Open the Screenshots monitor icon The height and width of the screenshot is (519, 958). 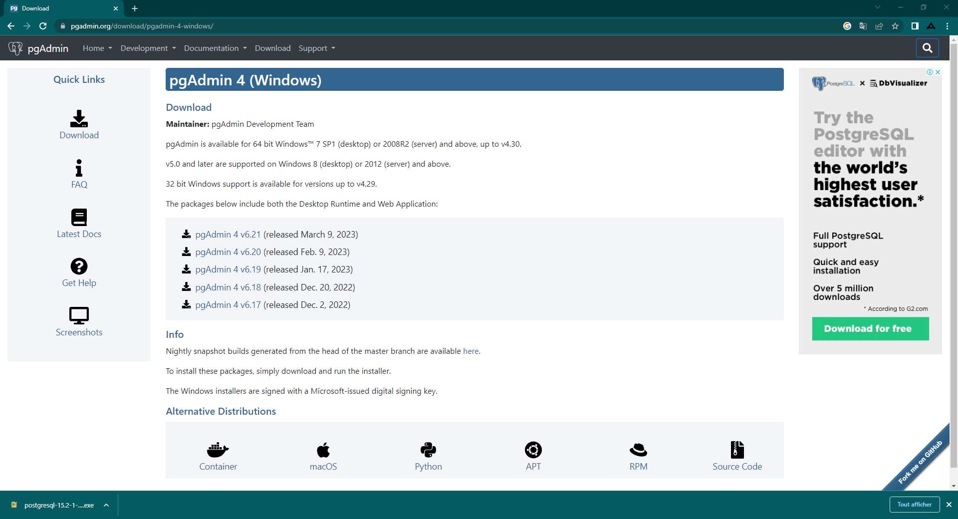79,315
